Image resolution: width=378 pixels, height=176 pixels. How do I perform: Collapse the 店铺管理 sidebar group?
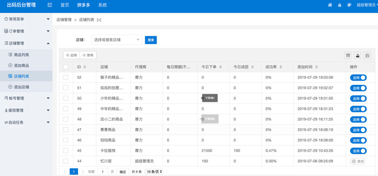point(26,43)
